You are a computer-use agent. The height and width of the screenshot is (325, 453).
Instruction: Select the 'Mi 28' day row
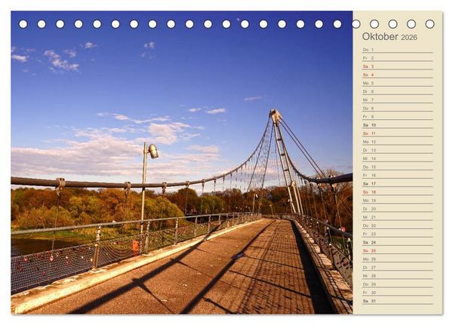pyautogui.click(x=398, y=276)
